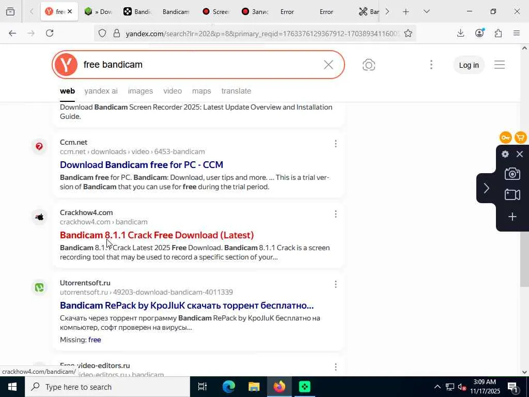This screenshot has width=529, height=397.
Task: Clear the search query with X icon
Action: coord(328,65)
